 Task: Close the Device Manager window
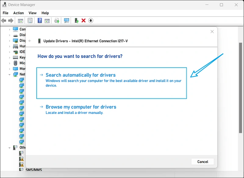pos(236,5)
